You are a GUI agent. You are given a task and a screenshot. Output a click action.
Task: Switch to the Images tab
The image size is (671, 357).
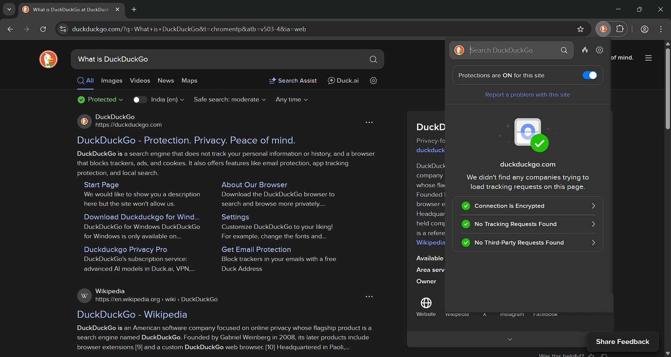click(111, 81)
